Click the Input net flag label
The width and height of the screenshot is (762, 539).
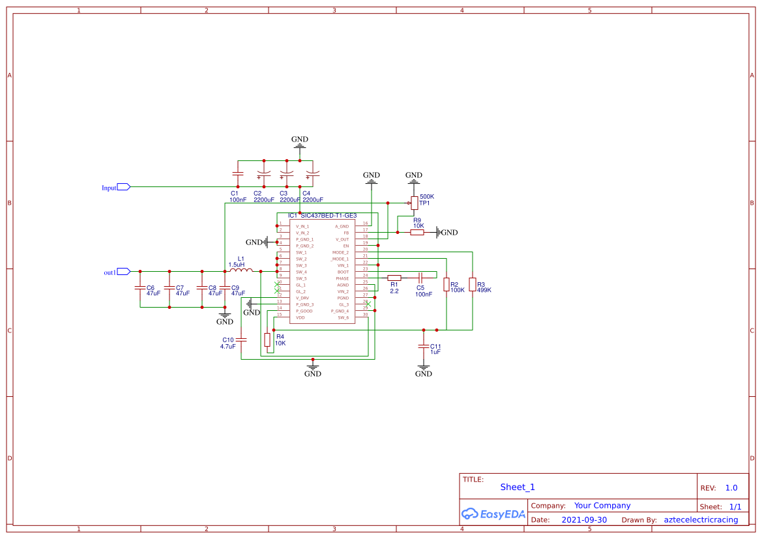[x=111, y=186]
